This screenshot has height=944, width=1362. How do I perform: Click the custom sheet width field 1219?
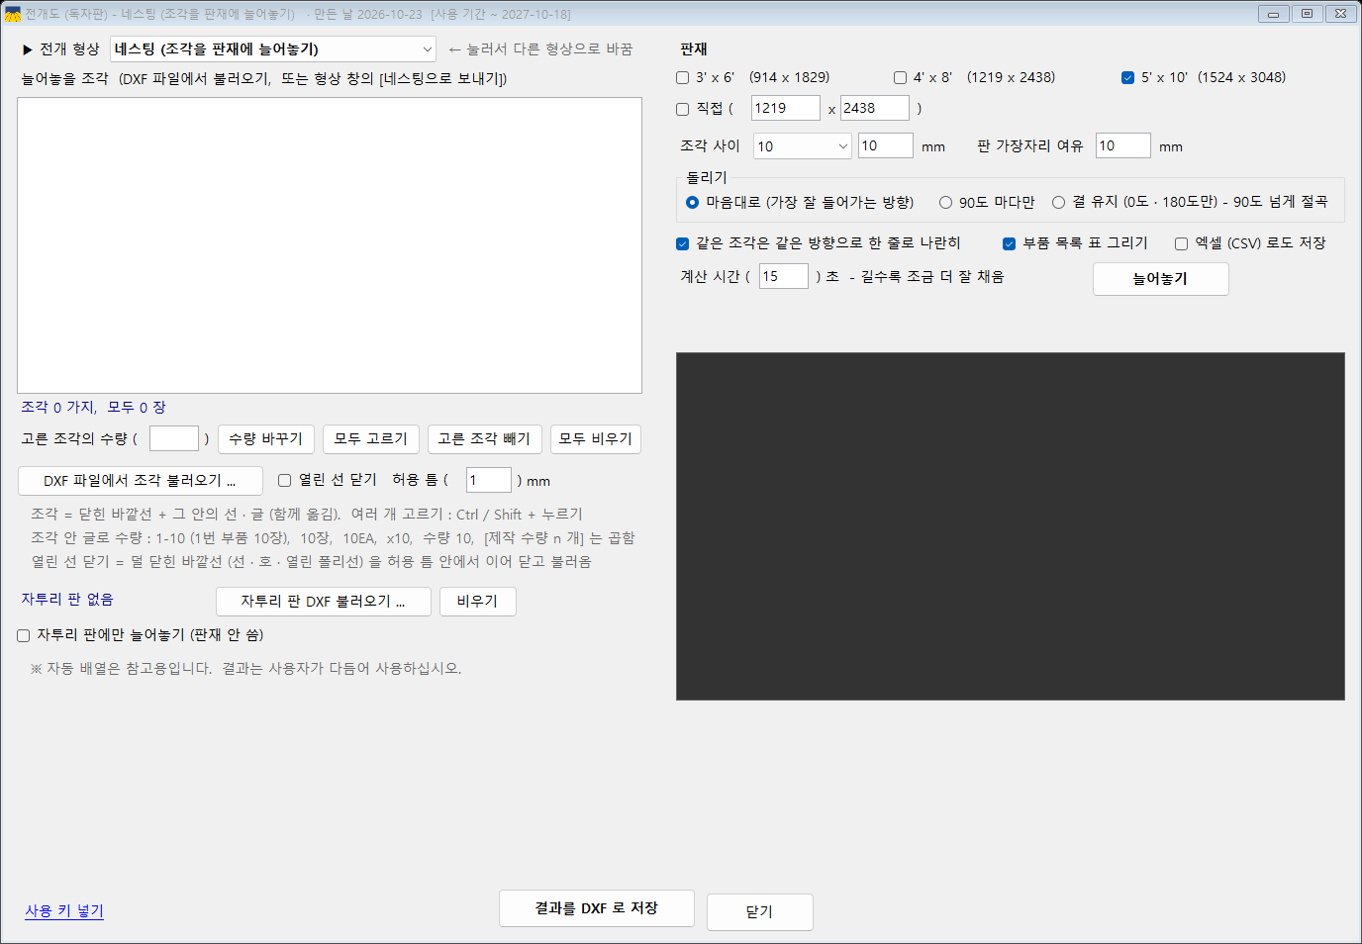point(786,108)
